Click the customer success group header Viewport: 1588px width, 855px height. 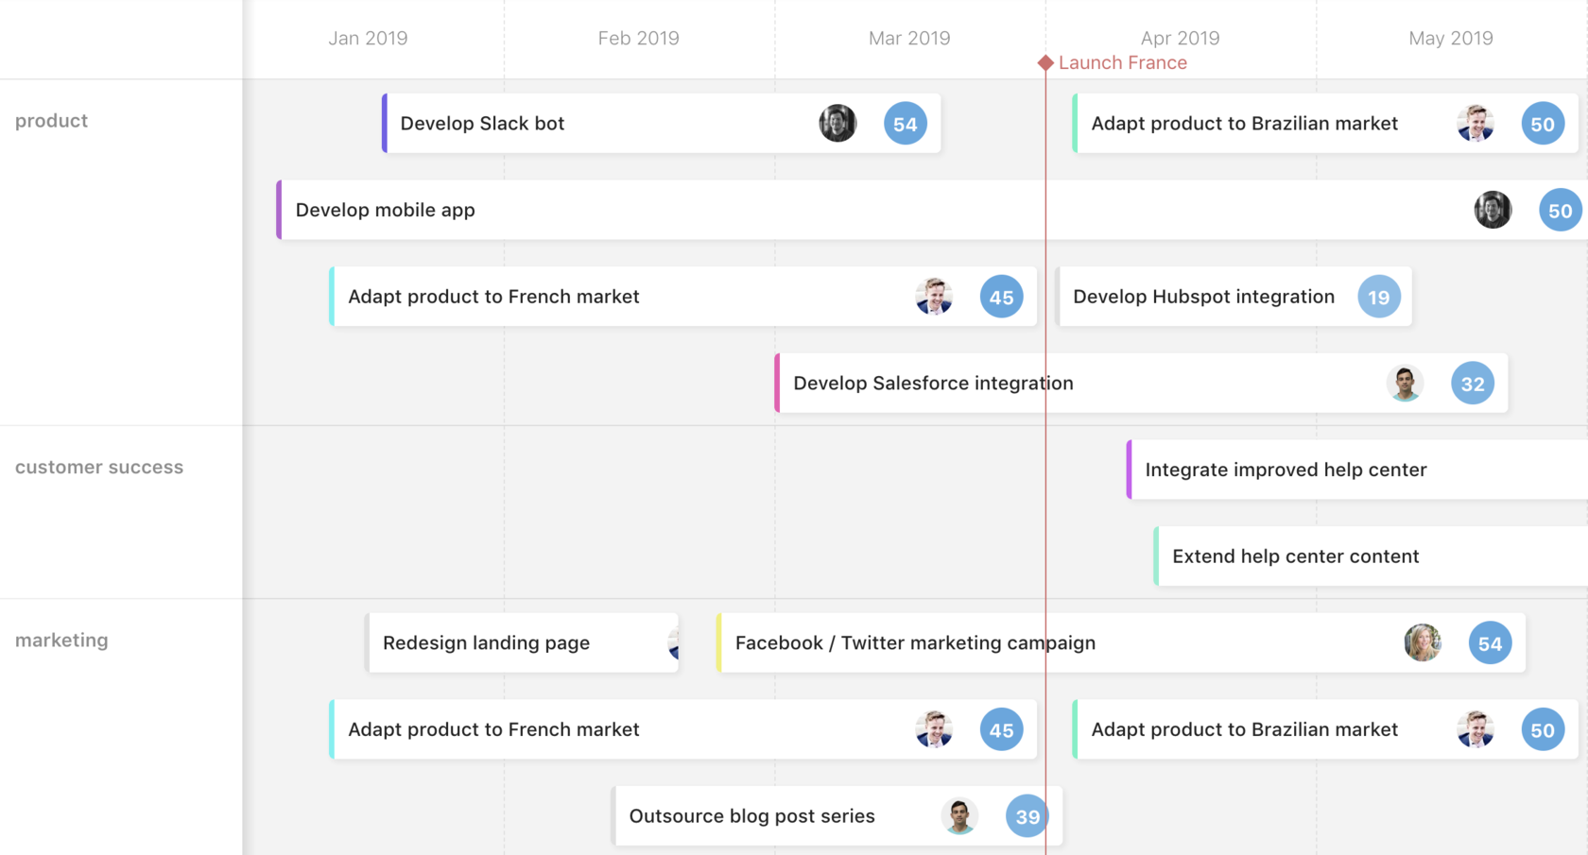[x=99, y=467]
